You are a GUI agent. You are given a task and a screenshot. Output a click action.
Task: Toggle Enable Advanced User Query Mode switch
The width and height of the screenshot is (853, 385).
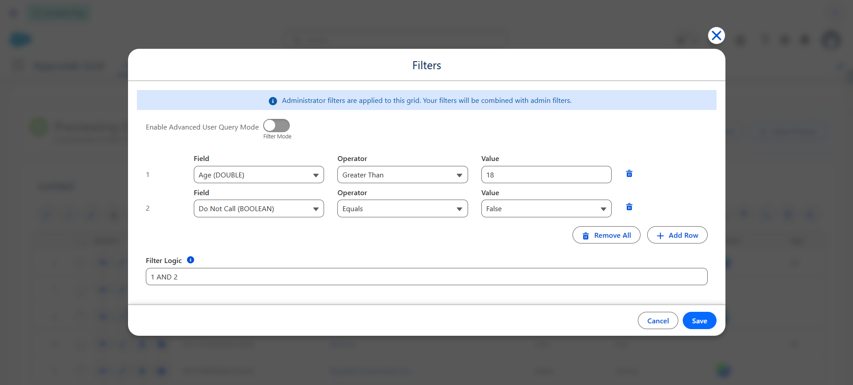276,126
